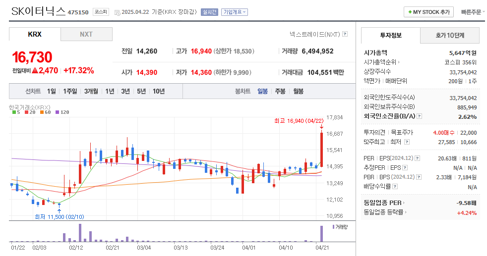Click the 목표주가 value 22,000
This screenshot has height=256, width=487.
pos(468,133)
